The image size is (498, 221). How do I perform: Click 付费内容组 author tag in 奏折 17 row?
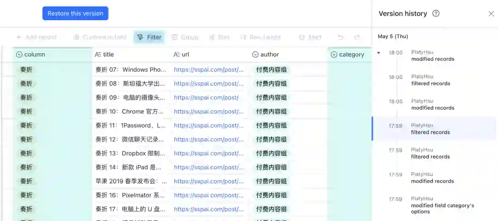click(x=272, y=209)
